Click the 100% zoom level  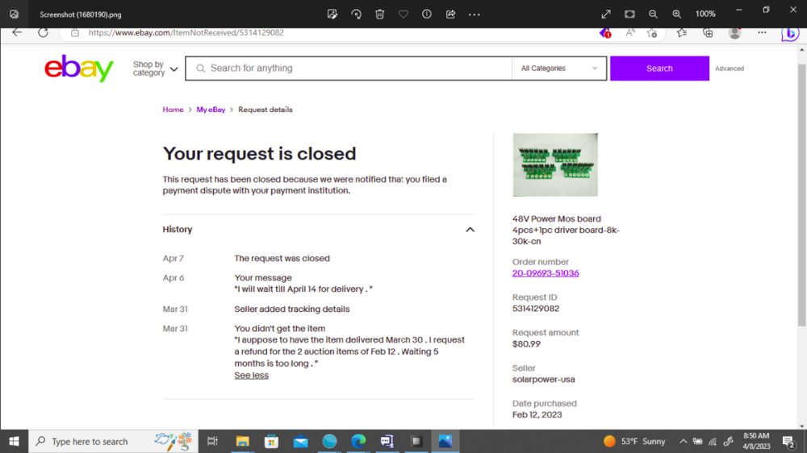(705, 14)
